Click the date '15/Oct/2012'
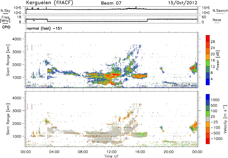This screenshot has height=158, width=228. point(183,3)
